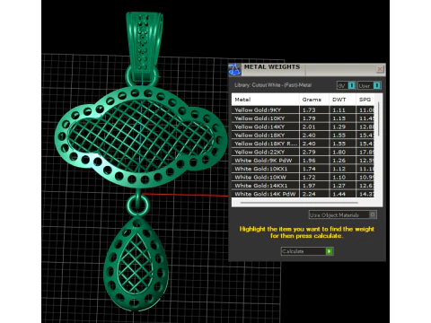Click the 2.24 grams value
This screenshot has width=431, height=323.
tap(309, 194)
